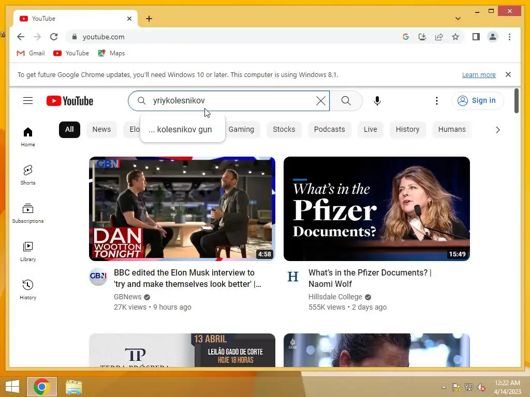Open Chrome profile avatar
Image resolution: width=530 pixels, height=397 pixels.
(493, 37)
